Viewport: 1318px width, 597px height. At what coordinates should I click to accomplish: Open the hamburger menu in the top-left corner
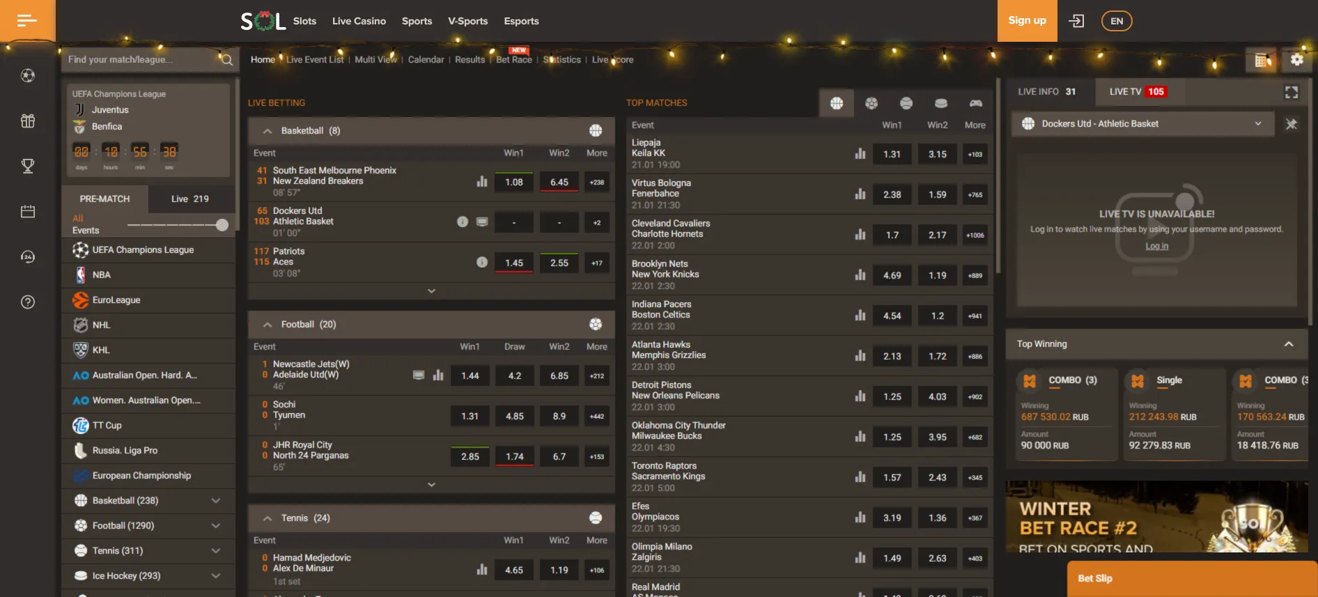click(x=27, y=21)
